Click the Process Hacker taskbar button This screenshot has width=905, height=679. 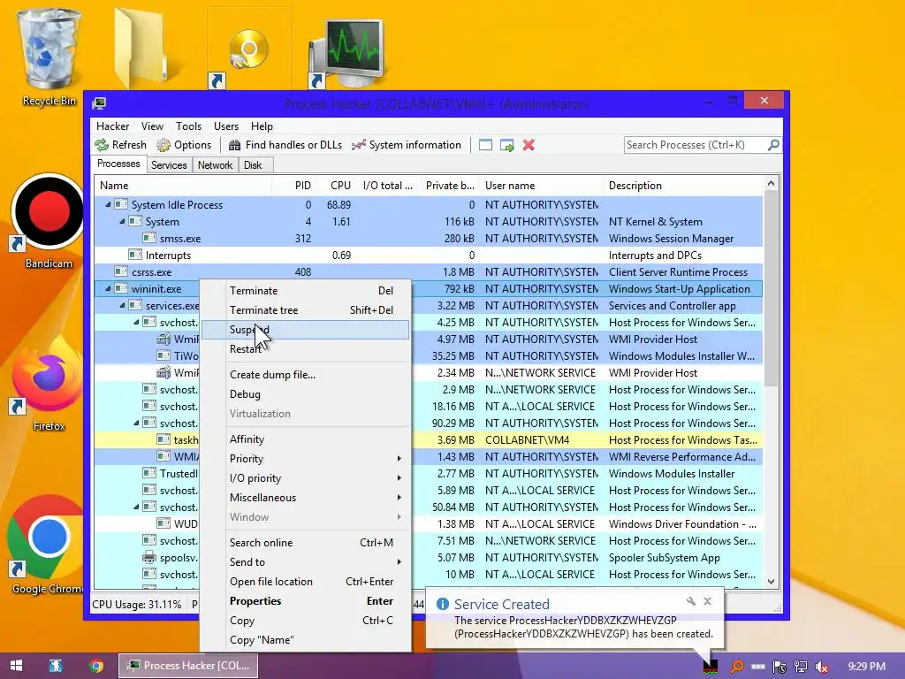(188, 666)
